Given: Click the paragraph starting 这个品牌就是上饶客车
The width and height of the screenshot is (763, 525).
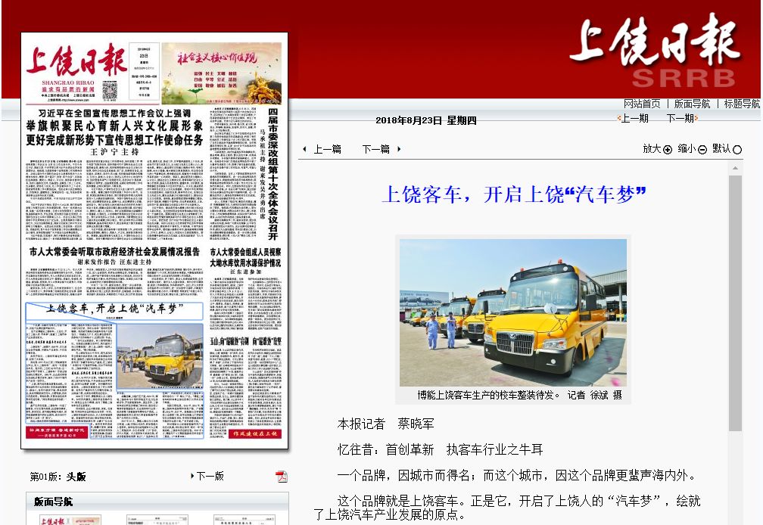Looking at the screenshot, I should [x=506, y=507].
